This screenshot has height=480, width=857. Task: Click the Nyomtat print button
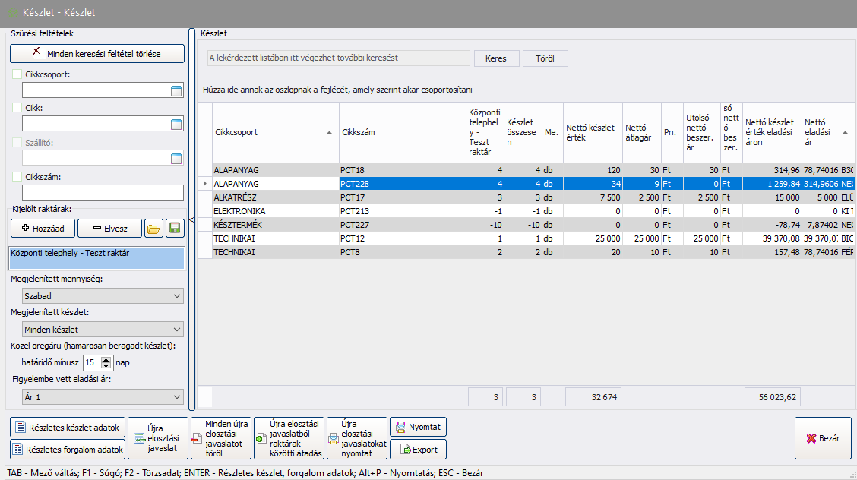coord(418,427)
